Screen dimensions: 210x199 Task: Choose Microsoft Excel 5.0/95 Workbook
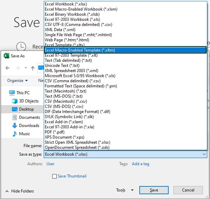pyautogui.click(x=125, y=76)
